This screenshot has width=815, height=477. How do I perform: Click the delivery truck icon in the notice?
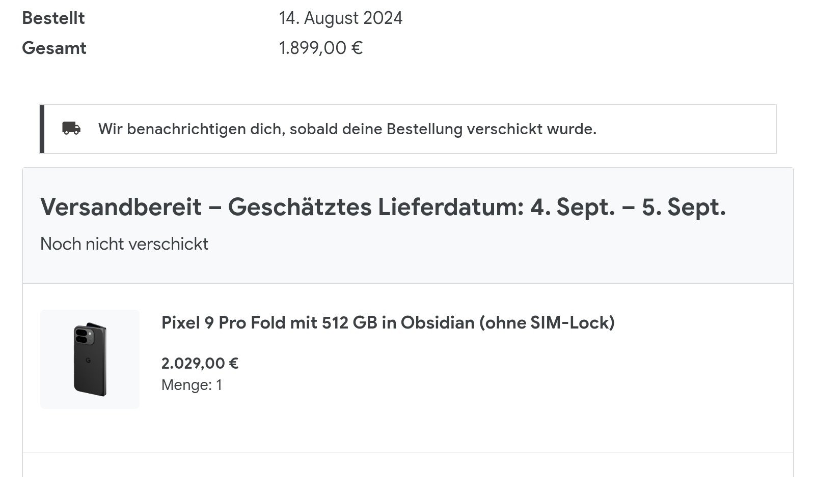tap(71, 128)
